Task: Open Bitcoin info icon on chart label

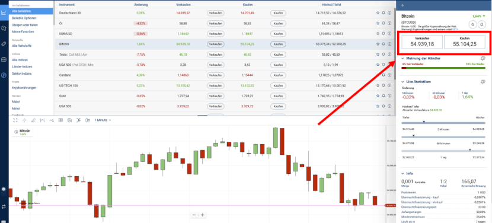Action: tap(16, 132)
